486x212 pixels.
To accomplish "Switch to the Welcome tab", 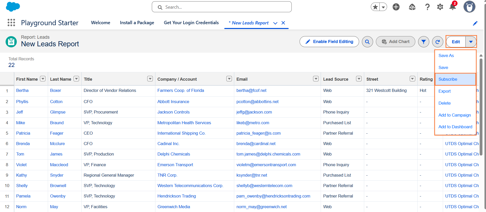I will 101,23.
